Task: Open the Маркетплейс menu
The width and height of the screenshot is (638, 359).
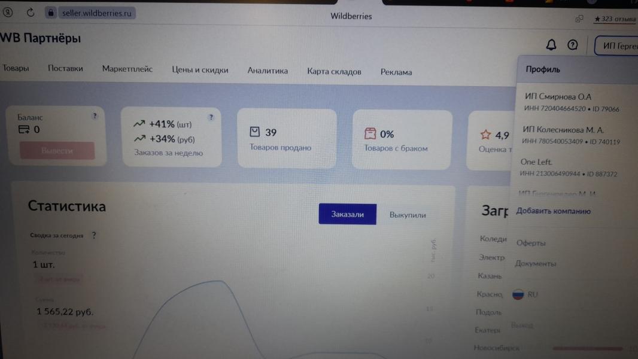Action: [127, 69]
